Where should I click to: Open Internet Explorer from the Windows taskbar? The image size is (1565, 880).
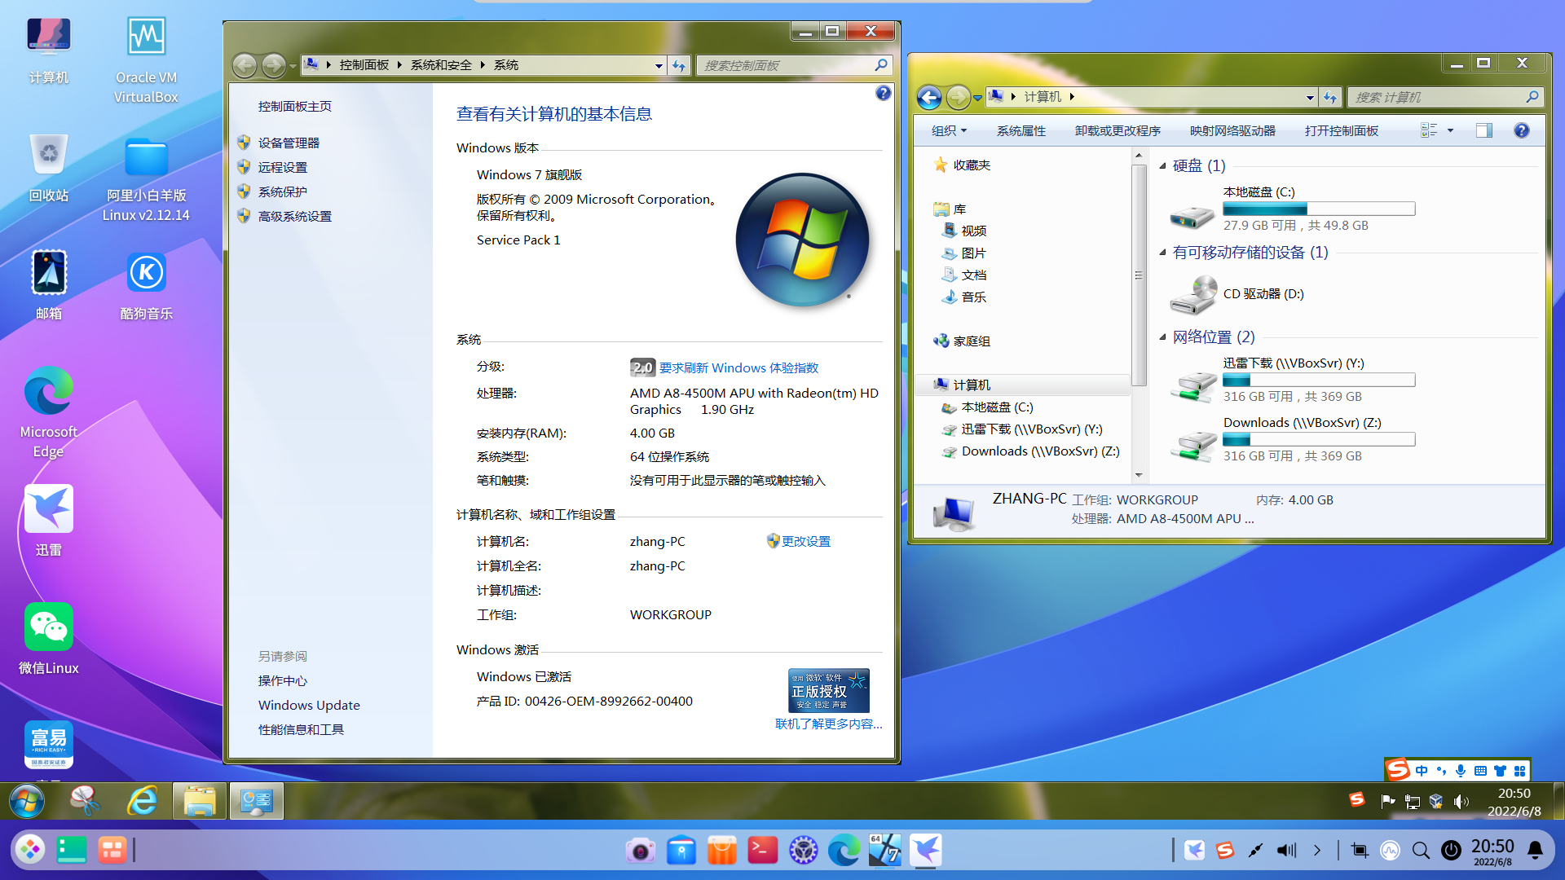143,801
